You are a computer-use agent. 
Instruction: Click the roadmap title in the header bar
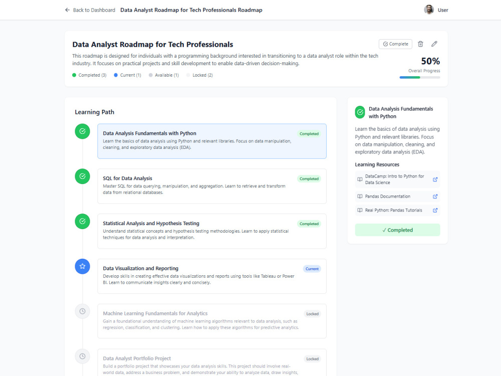pos(191,10)
